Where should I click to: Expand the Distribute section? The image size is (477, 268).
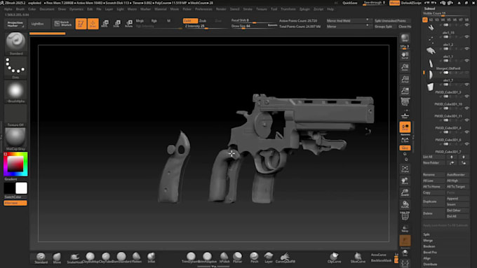click(430, 265)
